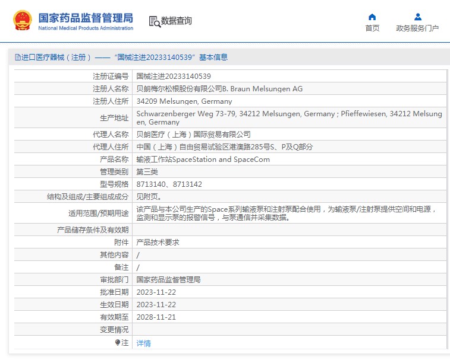Select 见附页。 structure value
Viewport: 450px width, 360px height.
149,197
